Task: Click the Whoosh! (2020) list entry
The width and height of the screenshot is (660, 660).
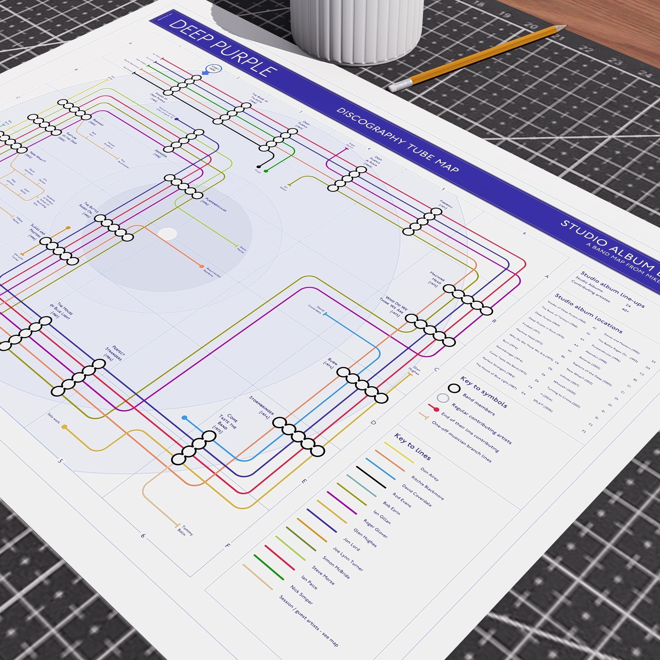Action: [x=564, y=387]
